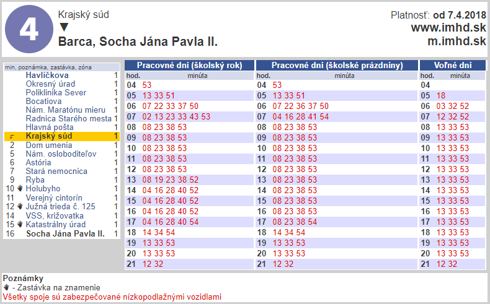Select the Dom umenia stop

pyautogui.click(x=48, y=145)
